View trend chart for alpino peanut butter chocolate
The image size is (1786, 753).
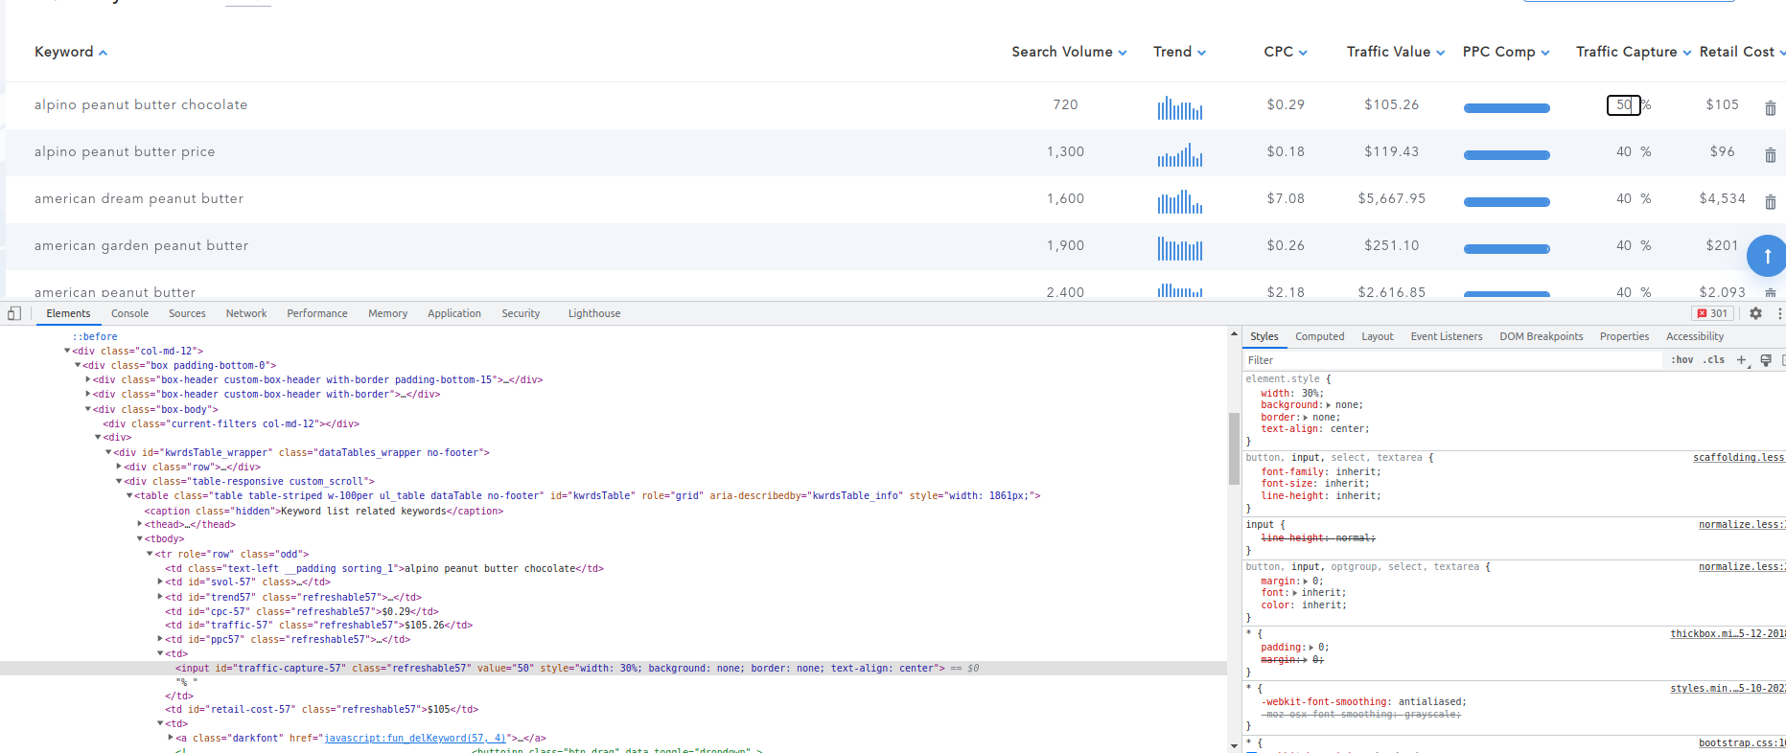pos(1179,106)
